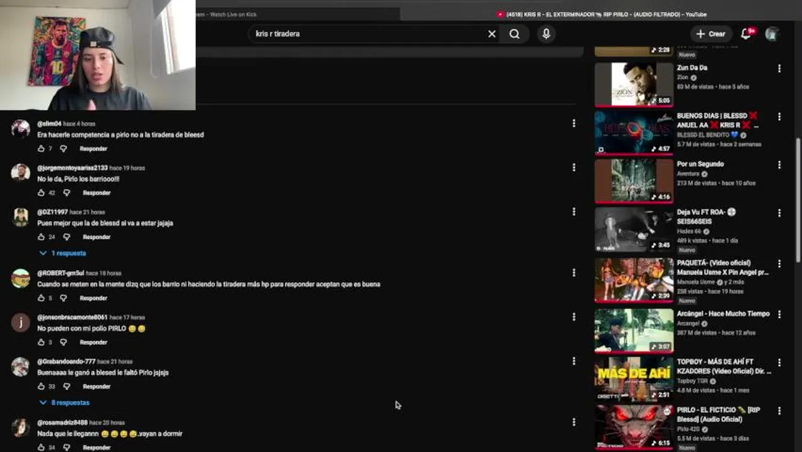Open options menu for @DZ11997 comment

574,212
